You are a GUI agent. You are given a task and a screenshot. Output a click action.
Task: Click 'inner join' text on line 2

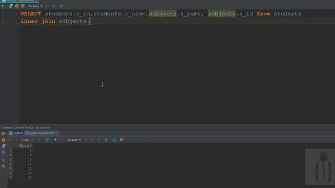[38, 21]
